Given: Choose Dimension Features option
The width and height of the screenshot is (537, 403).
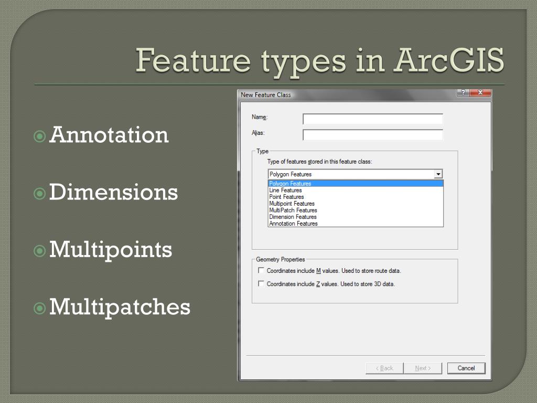Looking at the screenshot, I should [x=356, y=217].
